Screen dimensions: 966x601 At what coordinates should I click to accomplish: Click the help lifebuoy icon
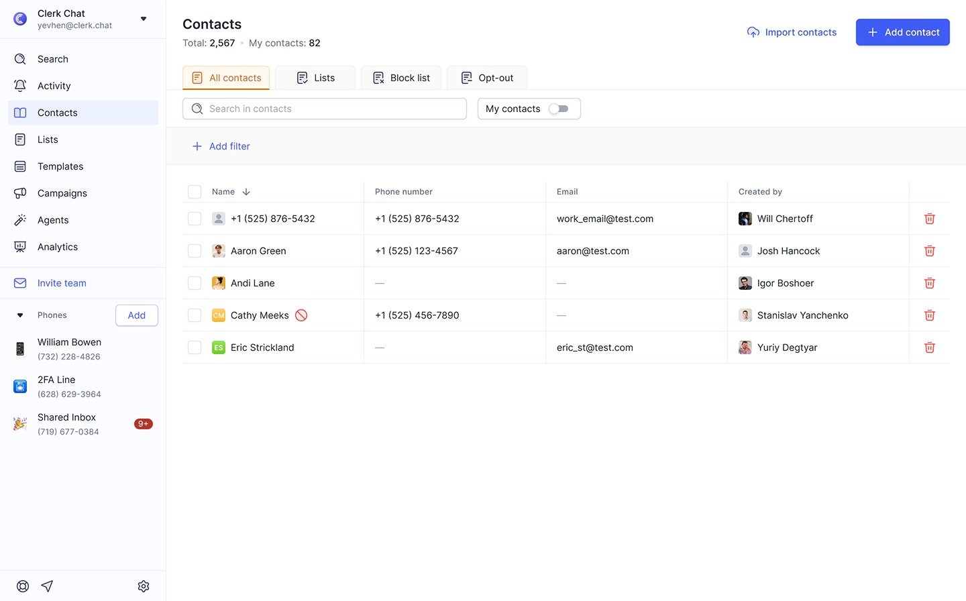point(23,586)
